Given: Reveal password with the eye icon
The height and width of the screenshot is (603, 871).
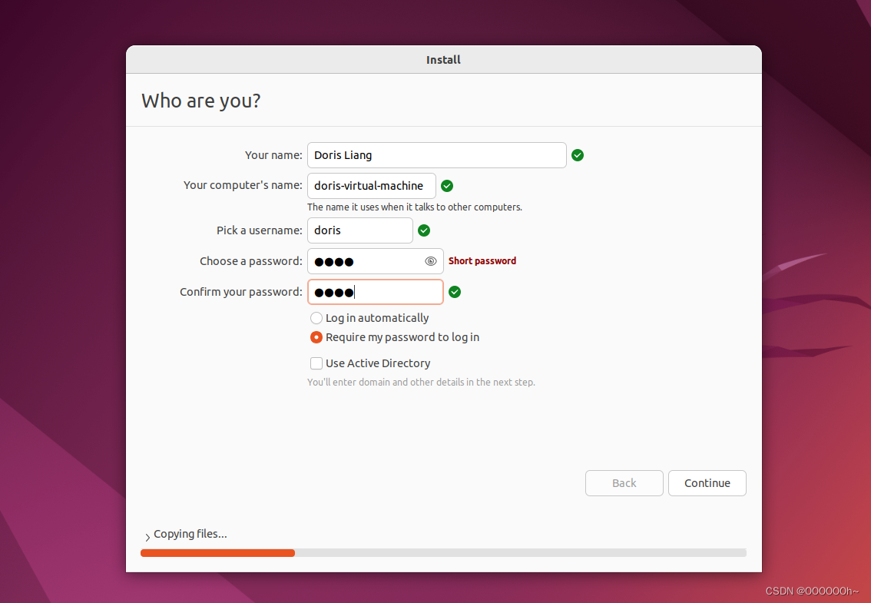Looking at the screenshot, I should point(430,261).
